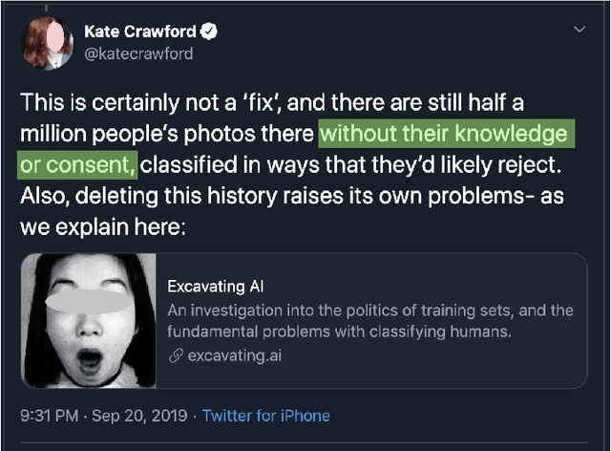Click the card description about training sets
The image size is (611, 451).
(370, 321)
